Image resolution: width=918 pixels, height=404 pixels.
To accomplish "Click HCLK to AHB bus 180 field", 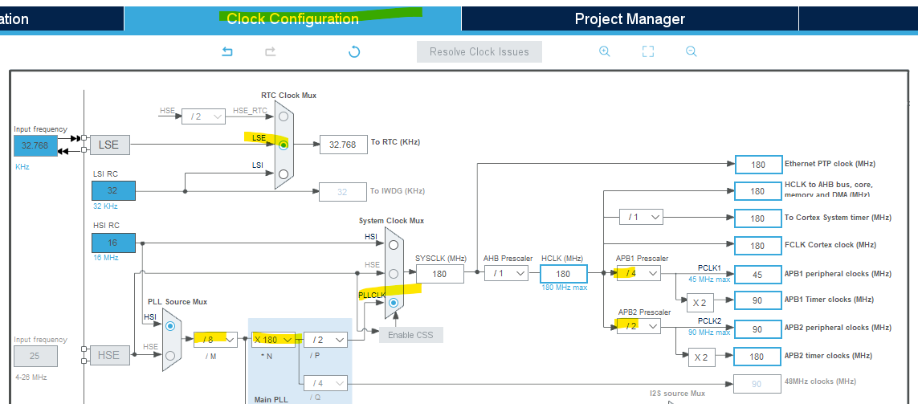I will [x=758, y=191].
